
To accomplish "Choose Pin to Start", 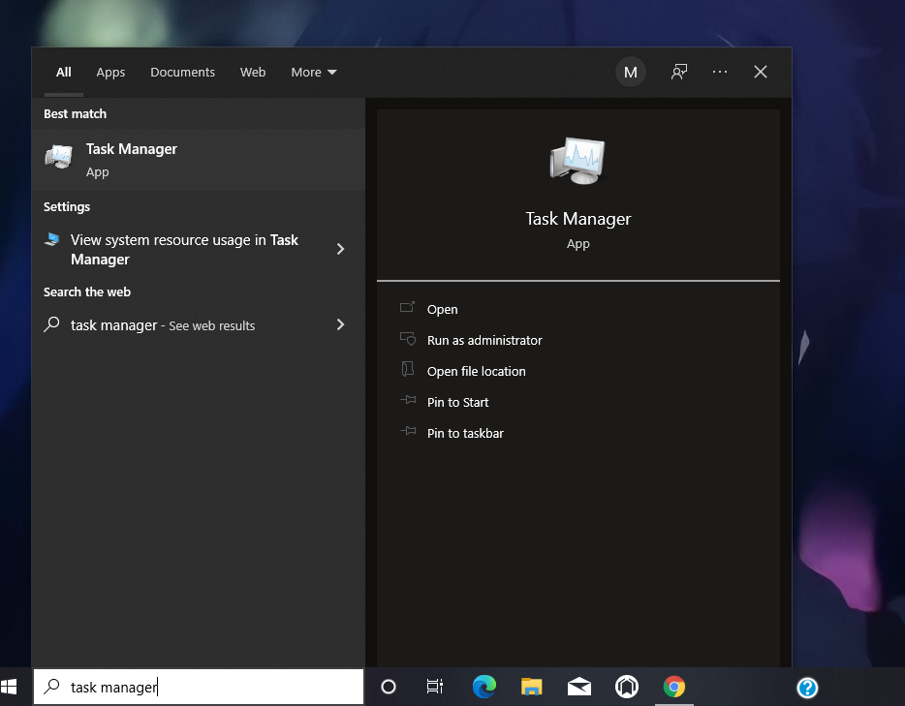I will coord(457,403).
